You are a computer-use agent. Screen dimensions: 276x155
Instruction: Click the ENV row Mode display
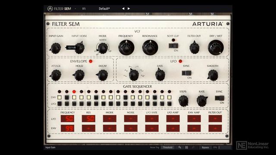pyautogui.click(x=110, y=128)
